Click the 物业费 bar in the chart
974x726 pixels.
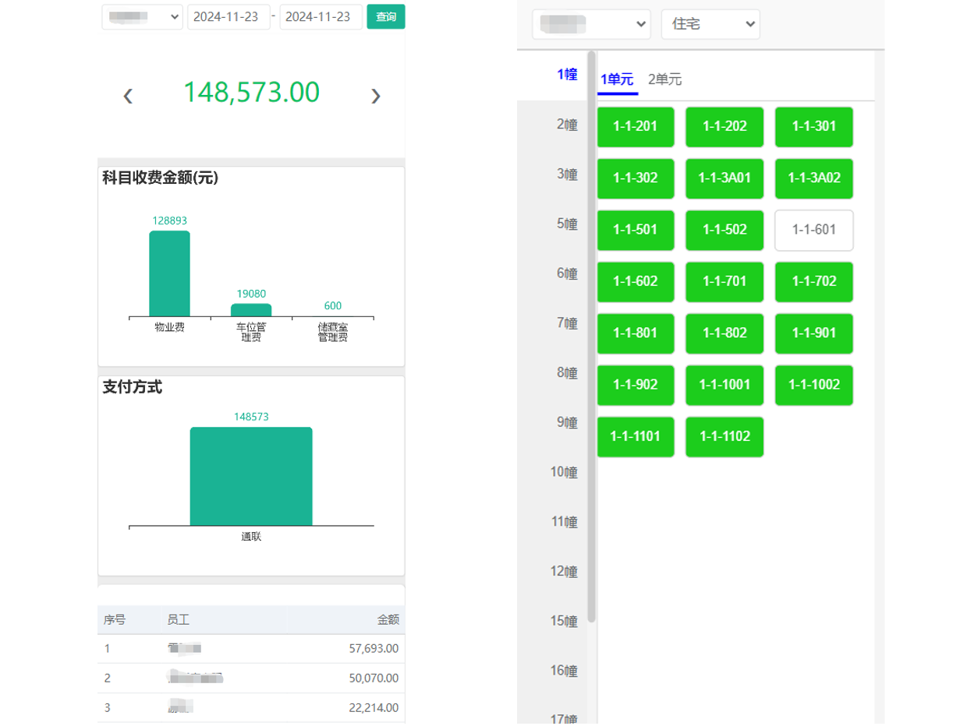tap(170, 273)
